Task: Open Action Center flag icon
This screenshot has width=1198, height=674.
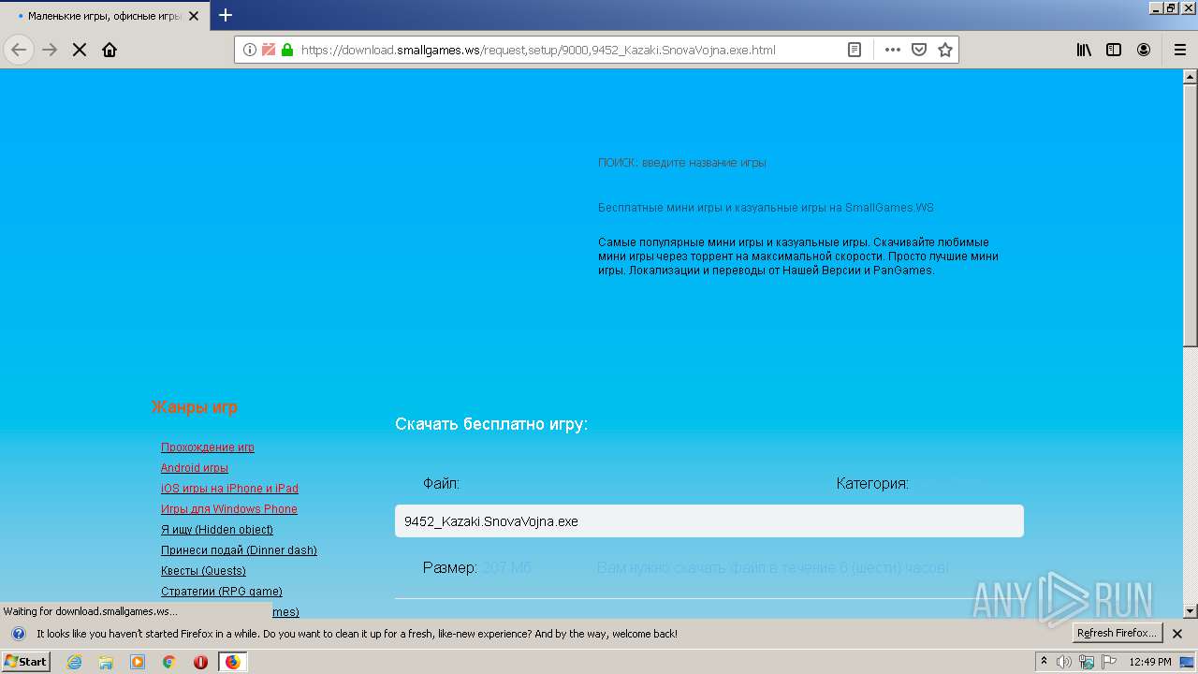Action: (x=1109, y=662)
